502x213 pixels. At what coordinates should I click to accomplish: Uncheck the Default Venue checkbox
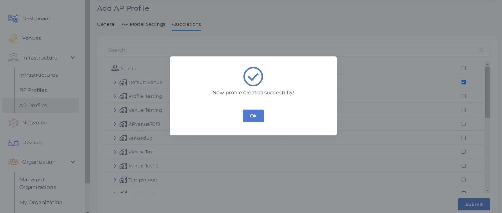[x=463, y=82]
